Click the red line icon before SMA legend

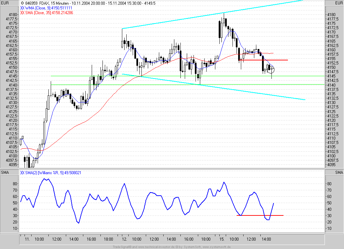coord(22,13)
